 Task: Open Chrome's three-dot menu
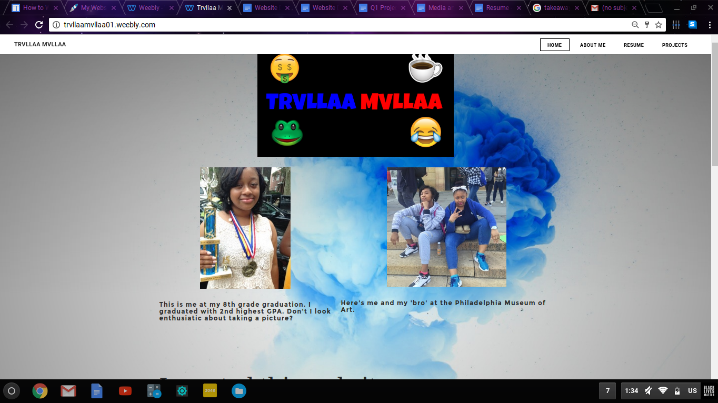pos(708,25)
